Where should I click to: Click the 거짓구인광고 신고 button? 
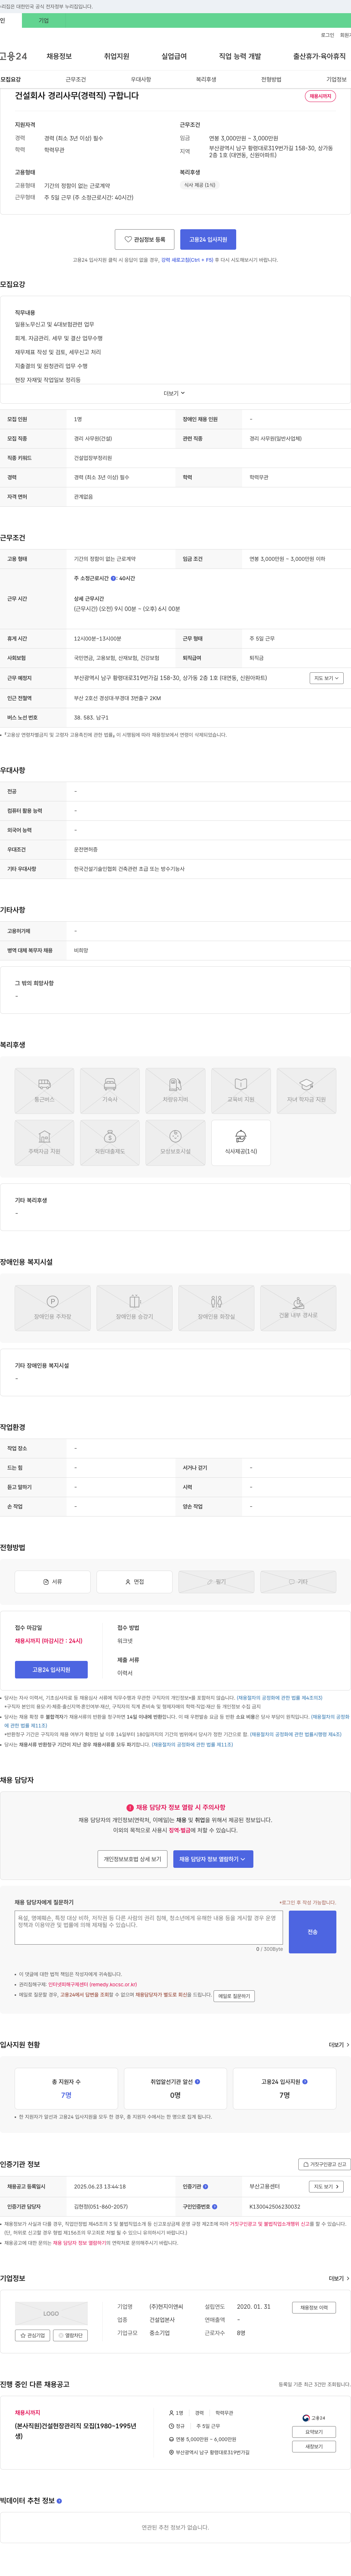pyautogui.click(x=324, y=2164)
